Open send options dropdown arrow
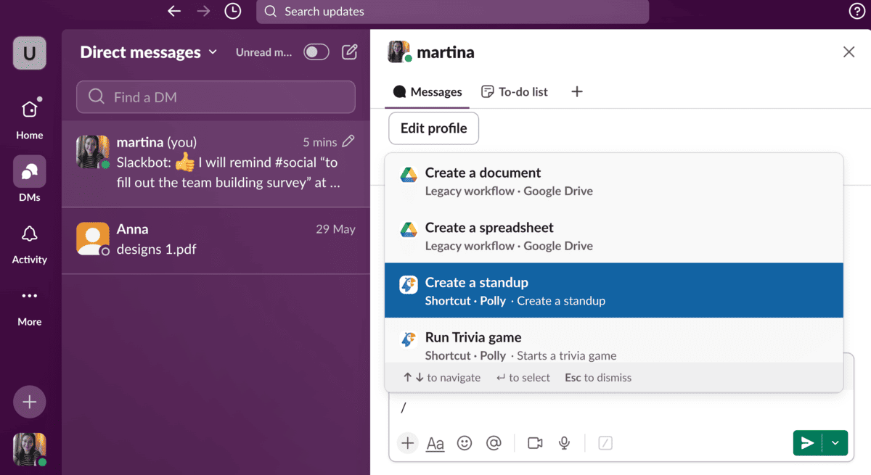The width and height of the screenshot is (871, 475). [835, 443]
